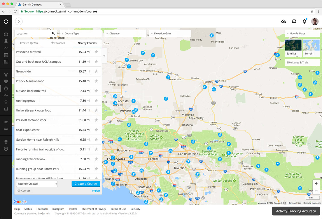Favorite the near Expo Center course

tap(96, 130)
